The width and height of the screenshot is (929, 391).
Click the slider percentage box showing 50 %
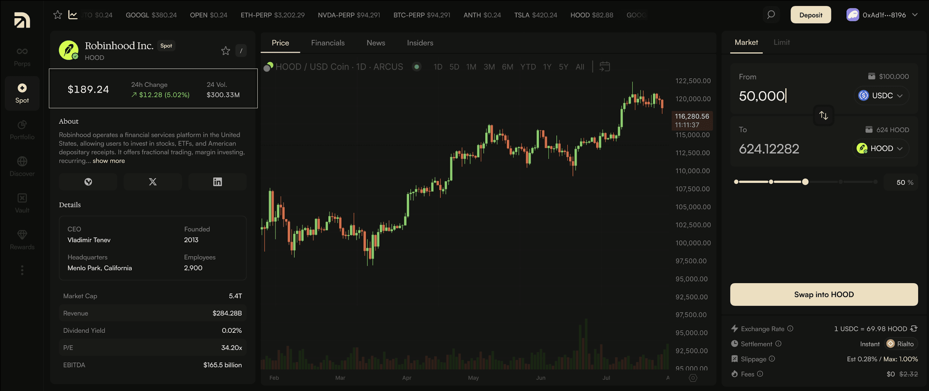click(x=900, y=182)
